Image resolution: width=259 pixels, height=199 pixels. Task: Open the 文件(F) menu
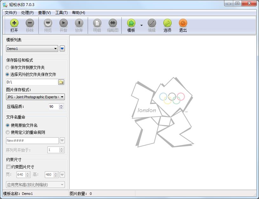pyautogui.click(x=11, y=13)
